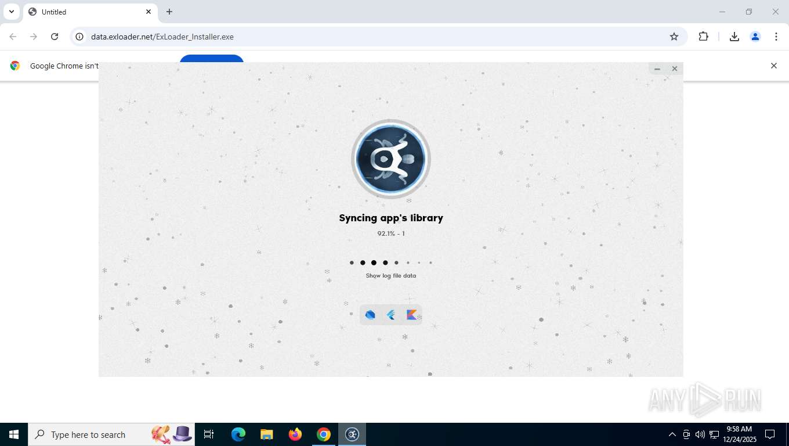Click the Syncing app's library heading

coord(391,218)
